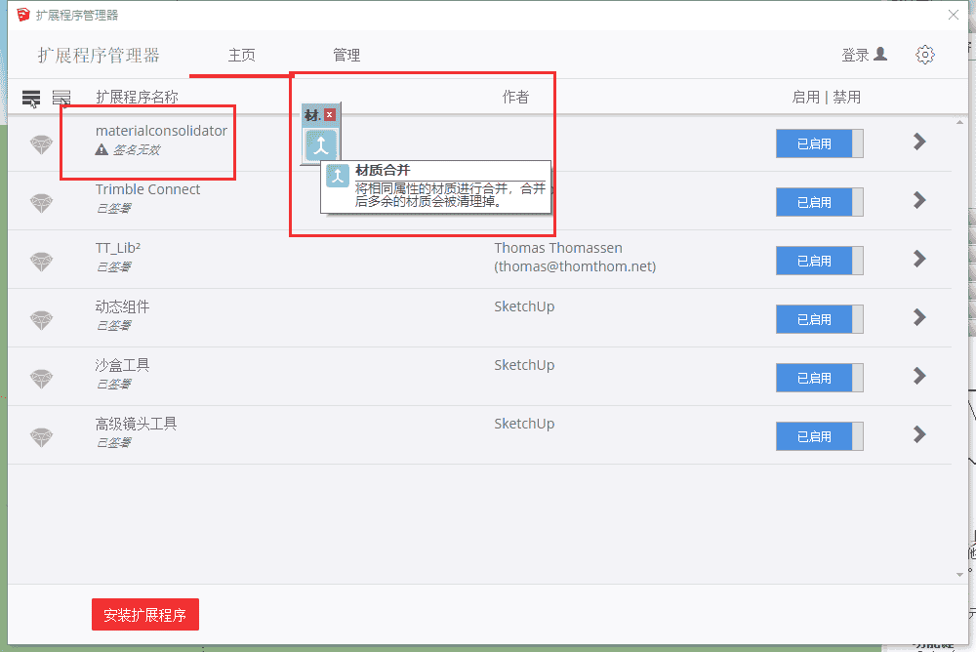Click the 登录 link

point(855,56)
